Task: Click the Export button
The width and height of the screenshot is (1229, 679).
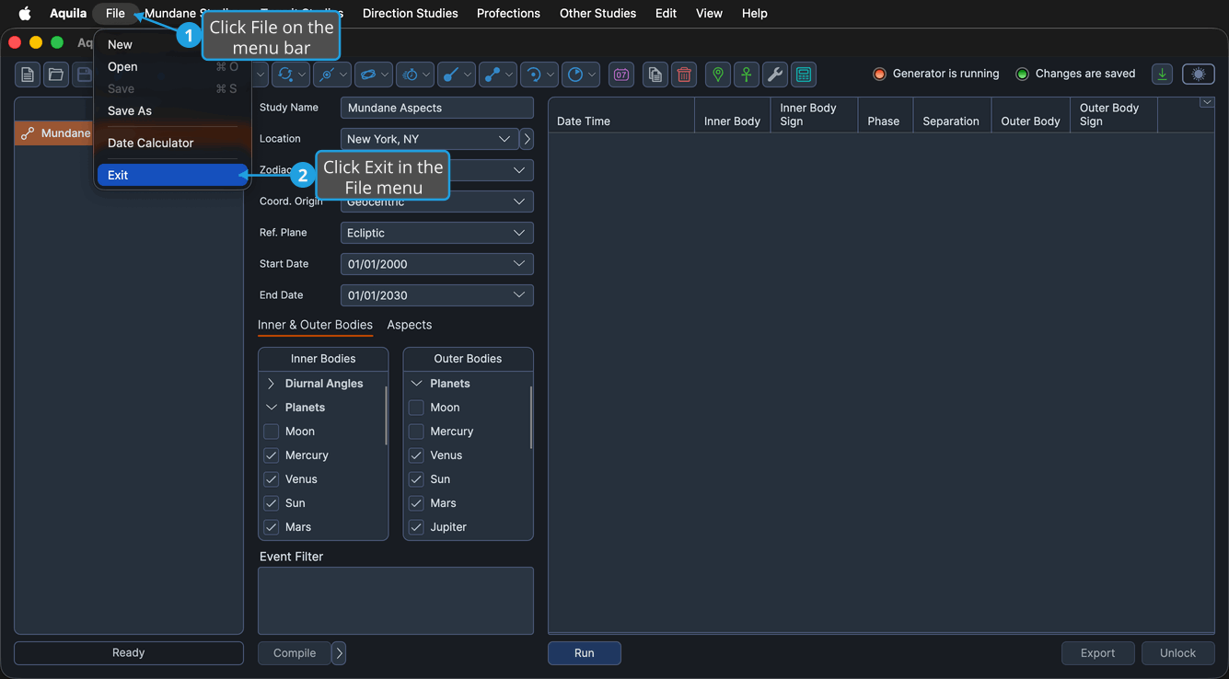Action: pos(1097,653)
